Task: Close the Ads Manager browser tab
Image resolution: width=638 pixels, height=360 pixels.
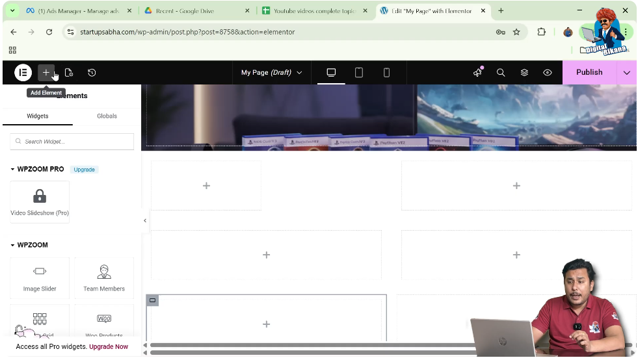Action: point(129,11)
